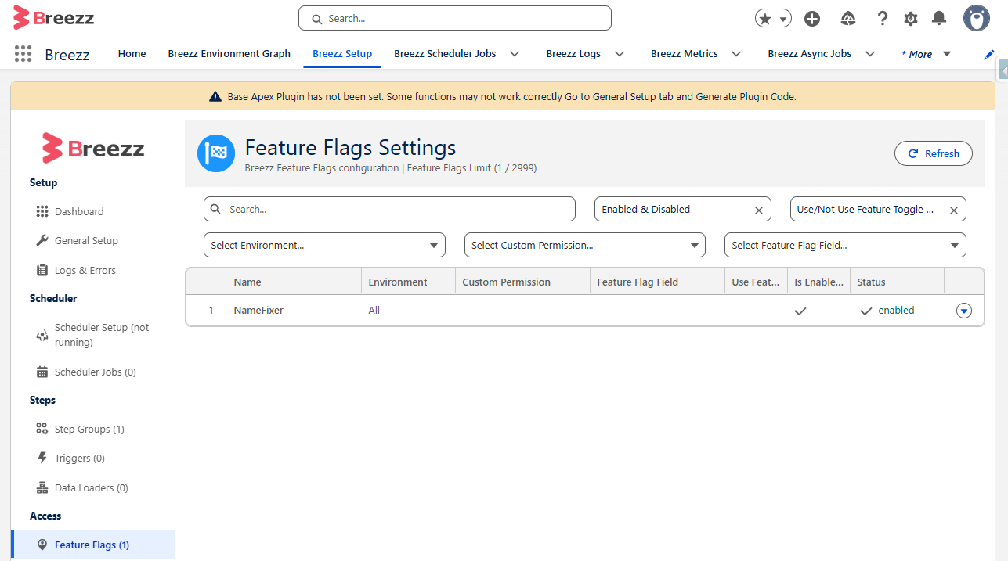Click the Refresh button
Viewport: 1008px width, 561px height.
934,153
